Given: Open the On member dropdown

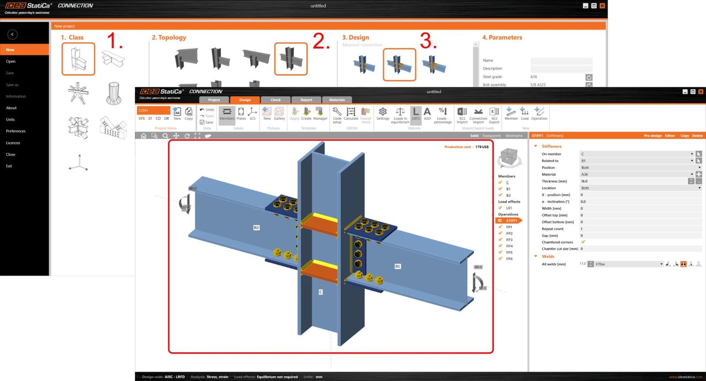Looking at the screenshot, I should [x=637, y=154].
